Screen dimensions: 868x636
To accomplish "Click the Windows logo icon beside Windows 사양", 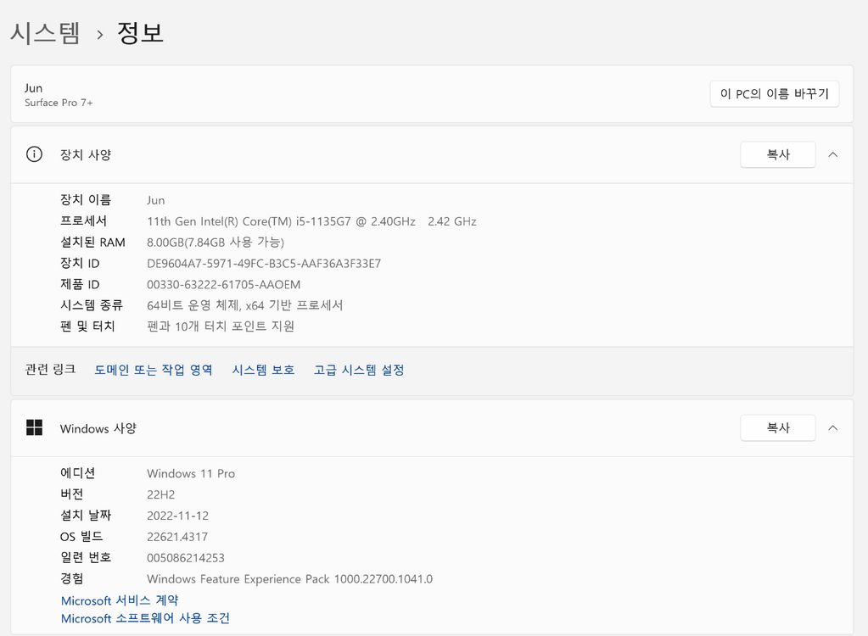I will [x=34, y=427].
